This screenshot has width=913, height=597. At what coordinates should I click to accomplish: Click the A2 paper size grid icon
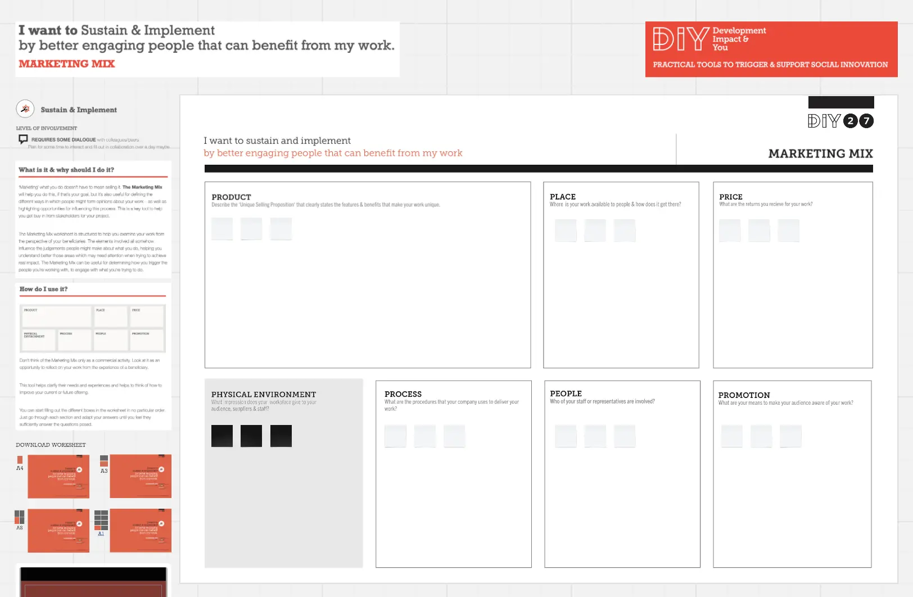20,517
